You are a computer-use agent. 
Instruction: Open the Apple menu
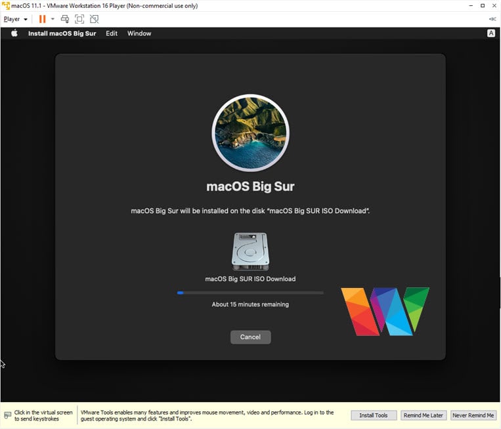click(14, 33)
